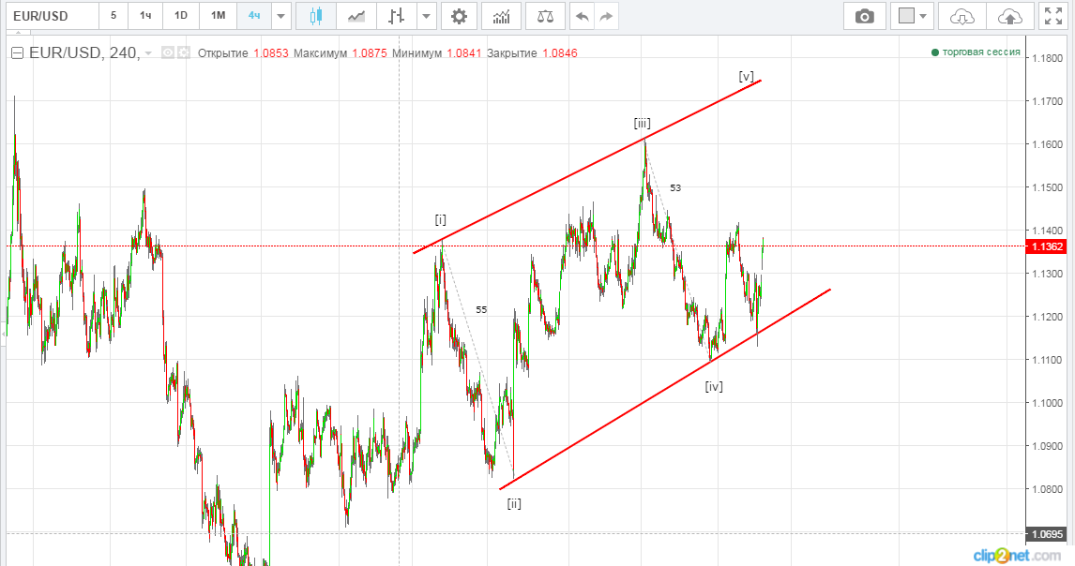1075x566 pixels.
Task: Click the EUR/USD symbol input field
Action: click(x=53, y=16)
